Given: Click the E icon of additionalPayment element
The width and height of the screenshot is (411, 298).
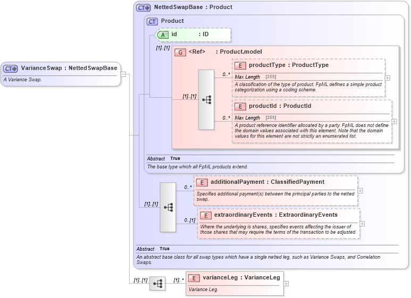Looking at the screenshot, I should click(x=202, y=183).
